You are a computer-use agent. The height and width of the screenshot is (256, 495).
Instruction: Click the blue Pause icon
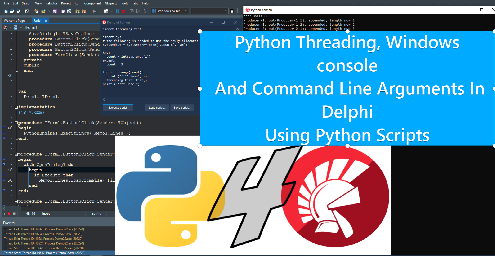(x=117, y=11)
